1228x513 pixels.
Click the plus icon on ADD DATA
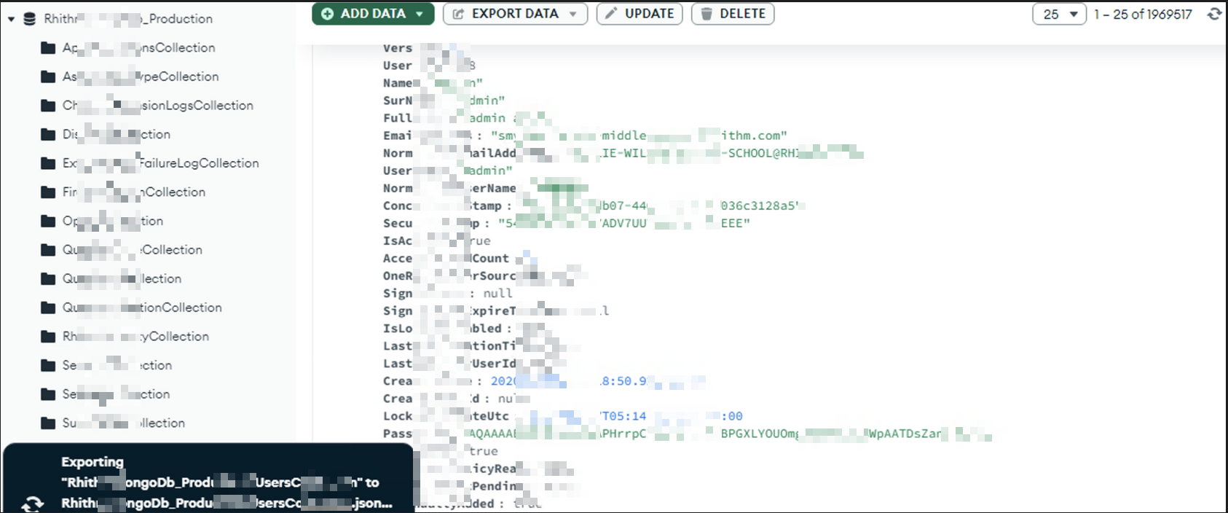[328, 14]
